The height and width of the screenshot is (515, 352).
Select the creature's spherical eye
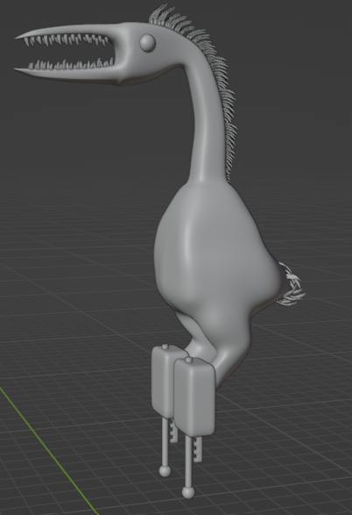click(147, 43)
